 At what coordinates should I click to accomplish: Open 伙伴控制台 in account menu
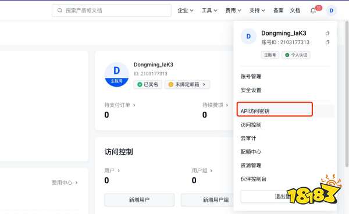(x=253, y=179)
